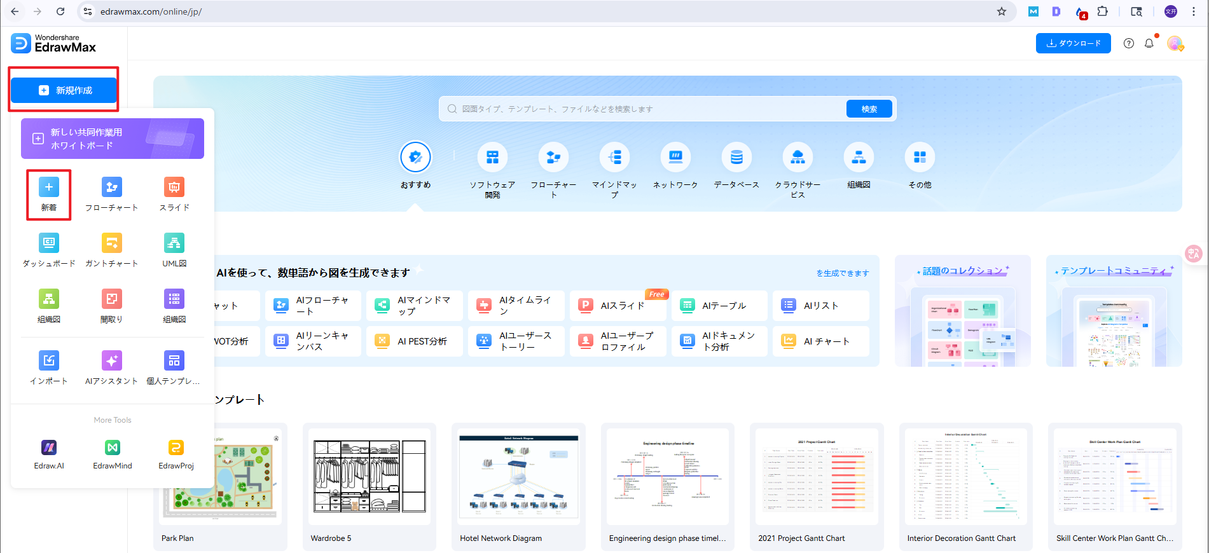Open the notifications bell icon

(1149, 43)
